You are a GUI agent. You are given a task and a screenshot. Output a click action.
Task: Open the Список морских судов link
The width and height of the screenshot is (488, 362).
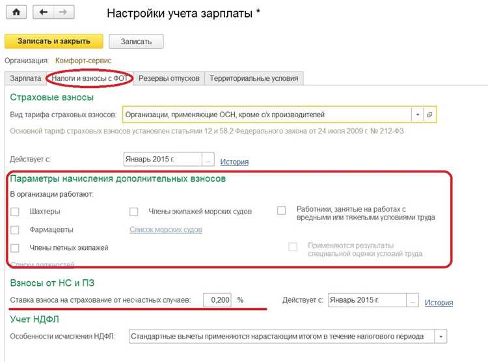point(166,230)
